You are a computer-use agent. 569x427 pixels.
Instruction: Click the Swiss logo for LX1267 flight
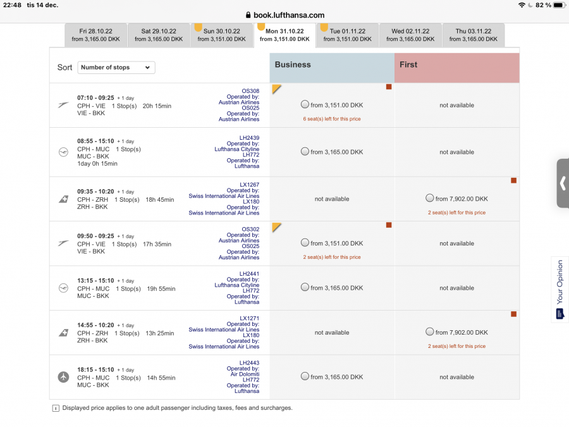tap(63, 199)
